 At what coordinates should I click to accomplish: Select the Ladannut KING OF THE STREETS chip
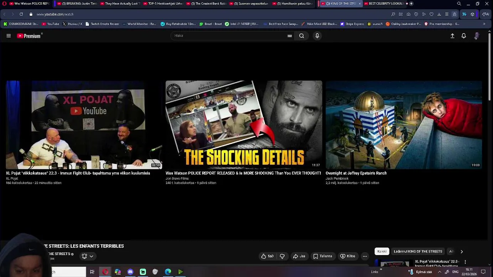point(418,251)
